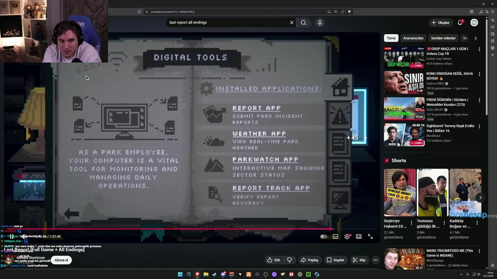Open Discord from taskbar
The height and width of the screenshot is (279, 497).
click(x=223, y=274)
